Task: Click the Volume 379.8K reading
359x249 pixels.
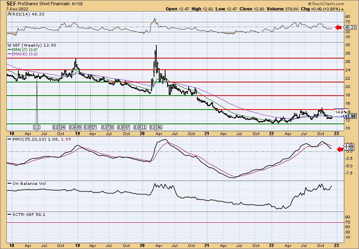Action: pos(283,9)
